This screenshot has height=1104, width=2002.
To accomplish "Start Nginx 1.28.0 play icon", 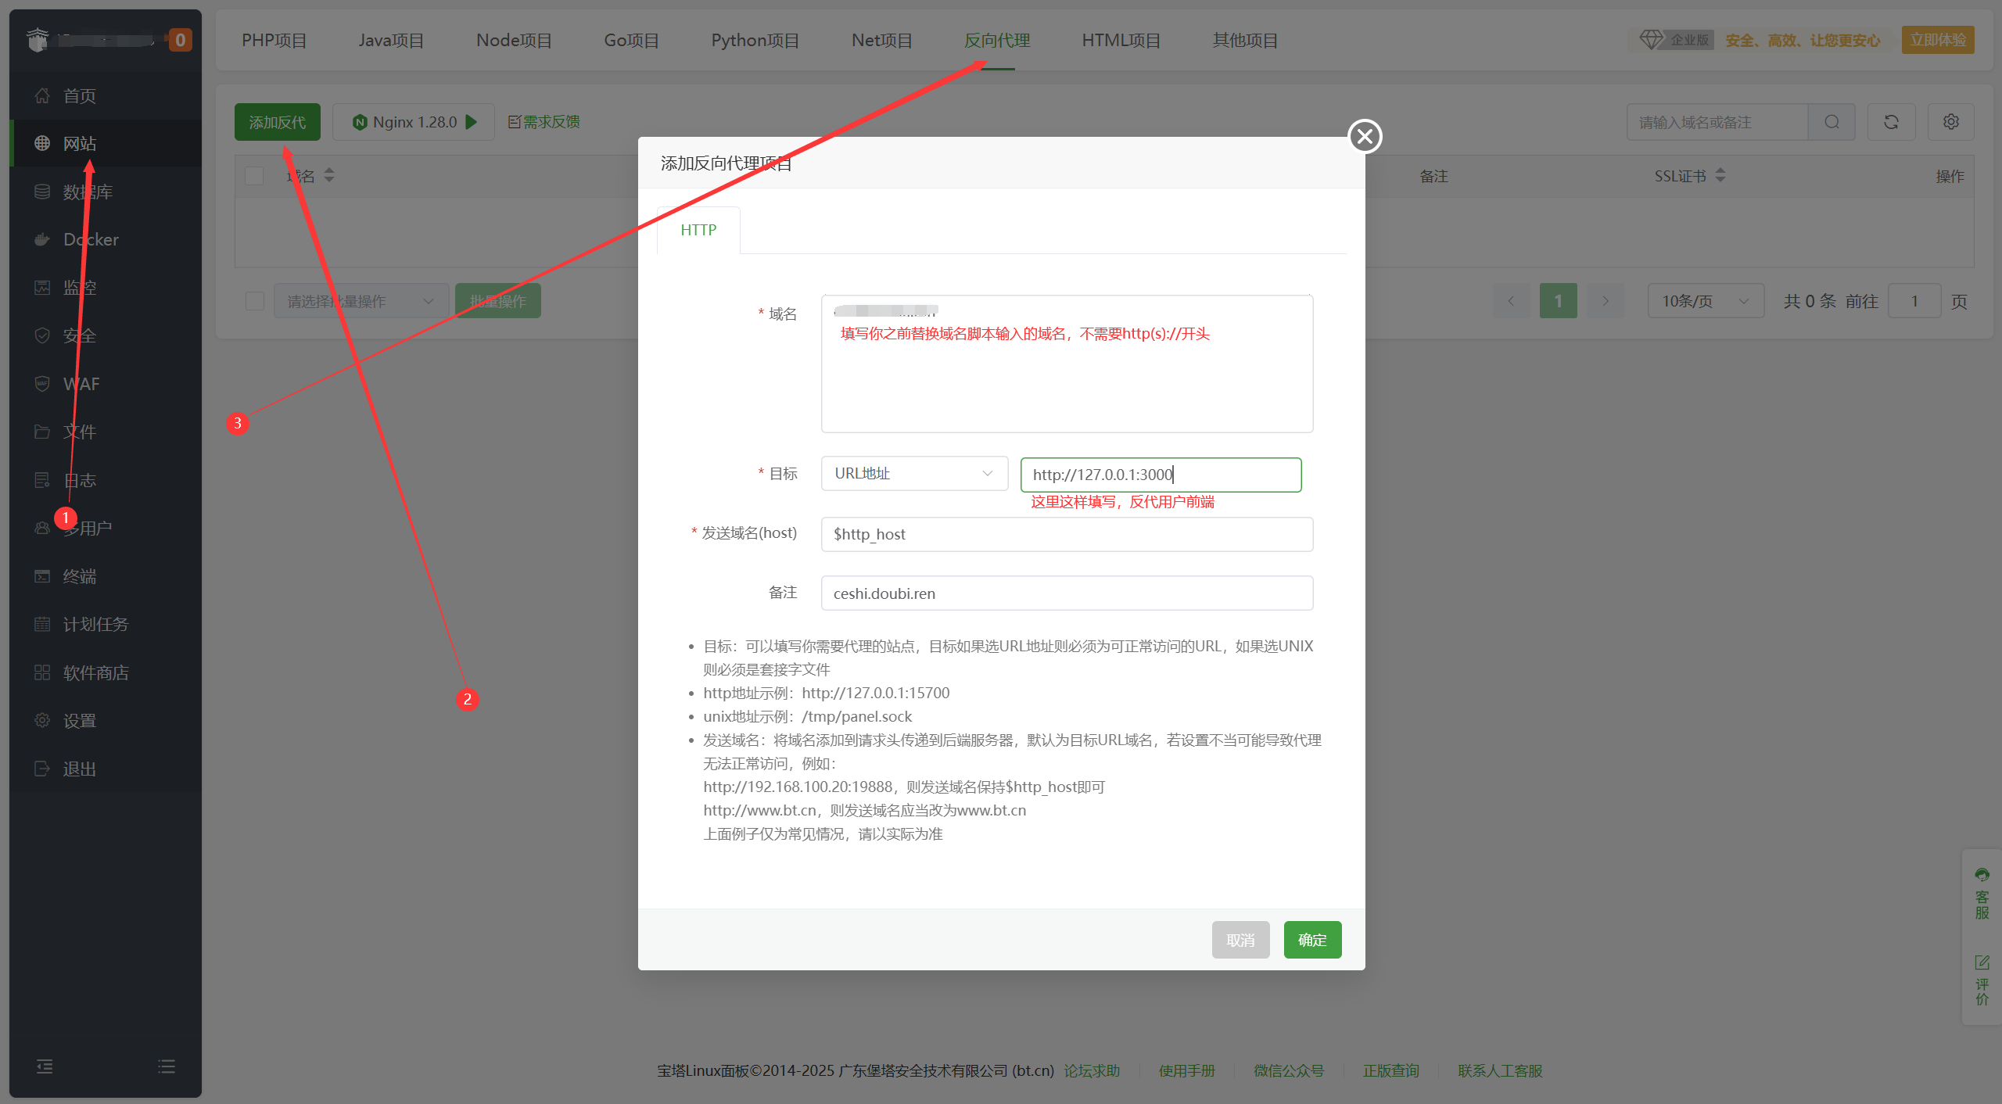I will tap(472, 122).
